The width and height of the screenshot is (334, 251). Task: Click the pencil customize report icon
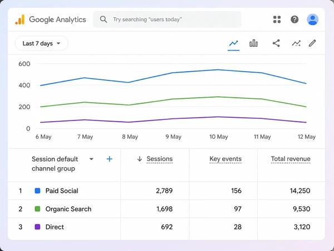tap(312, 43)
